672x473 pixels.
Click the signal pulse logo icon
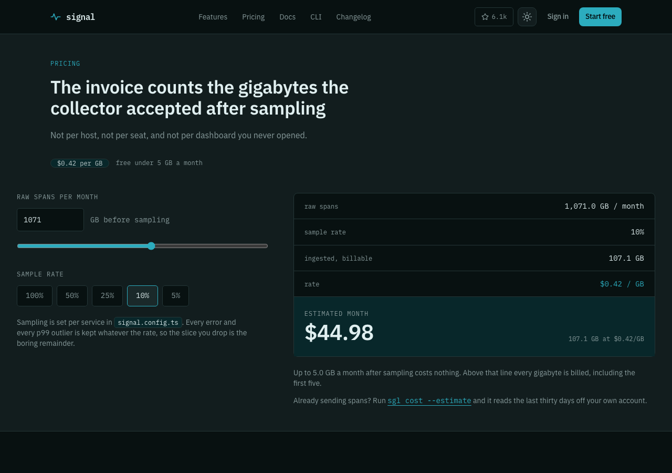(x=56, y=17)
